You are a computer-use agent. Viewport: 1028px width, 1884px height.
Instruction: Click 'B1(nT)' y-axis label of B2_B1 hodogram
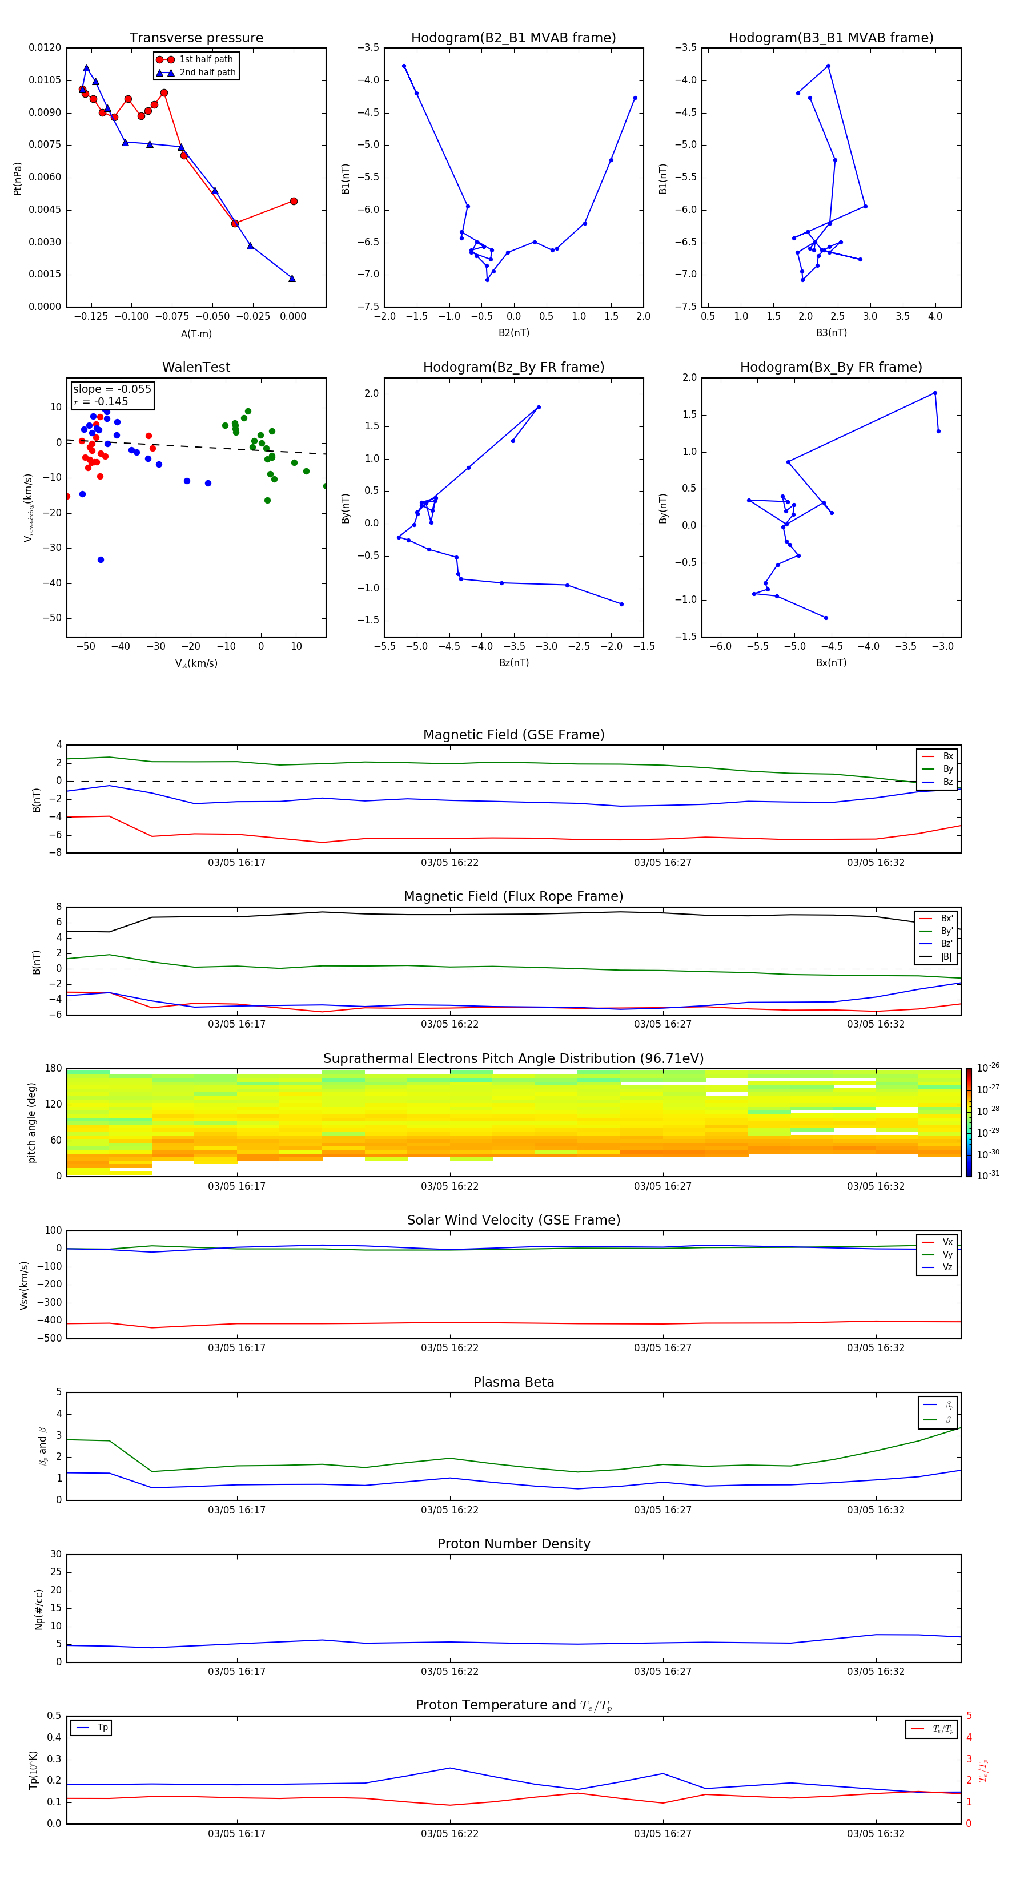[x=346, y=179]
